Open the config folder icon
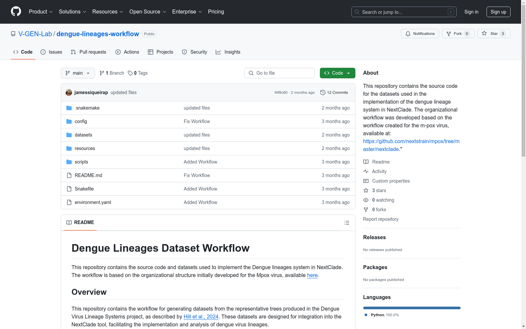 tap(69, 121)
